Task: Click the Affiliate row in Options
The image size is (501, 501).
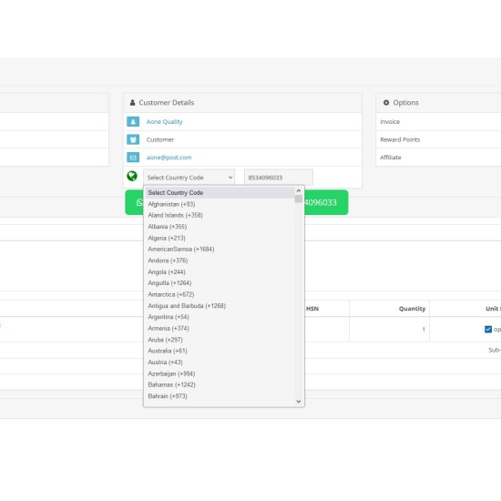Action: (x=438, y=158)
